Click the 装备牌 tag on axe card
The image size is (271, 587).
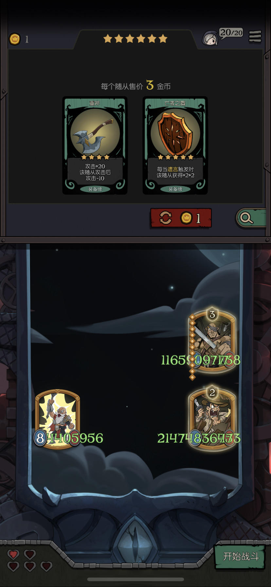click(95, 189)
